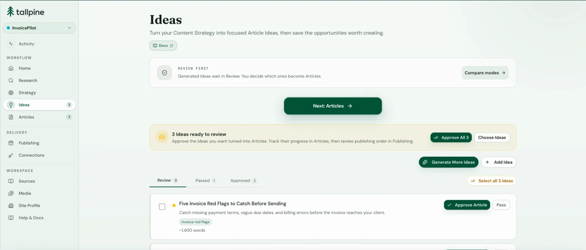Click Select all 3 Ideas
586x250 pixels.
coord(492,181)
